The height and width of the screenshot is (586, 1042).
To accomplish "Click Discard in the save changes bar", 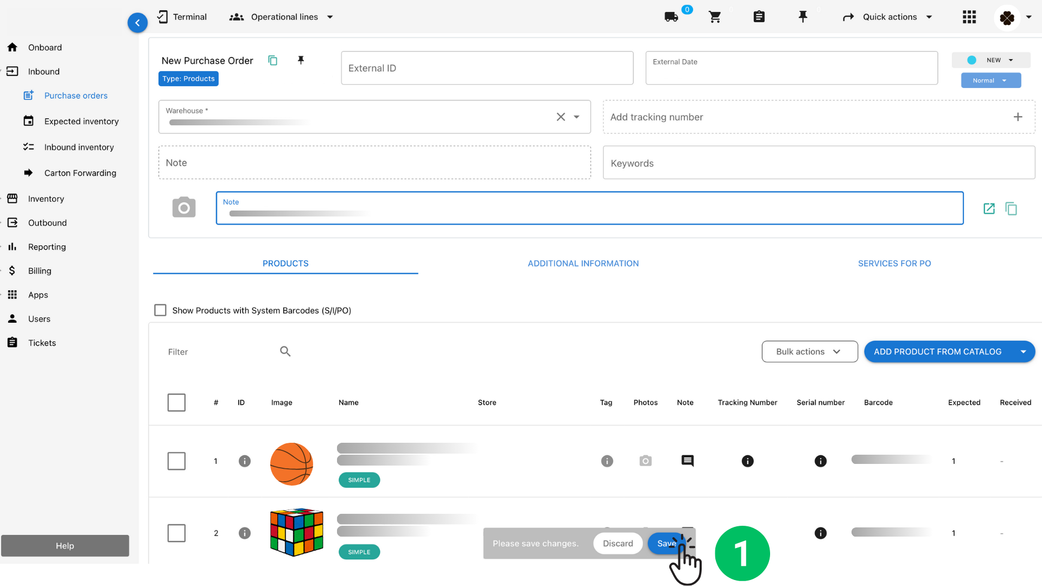I will coord(618,543).
